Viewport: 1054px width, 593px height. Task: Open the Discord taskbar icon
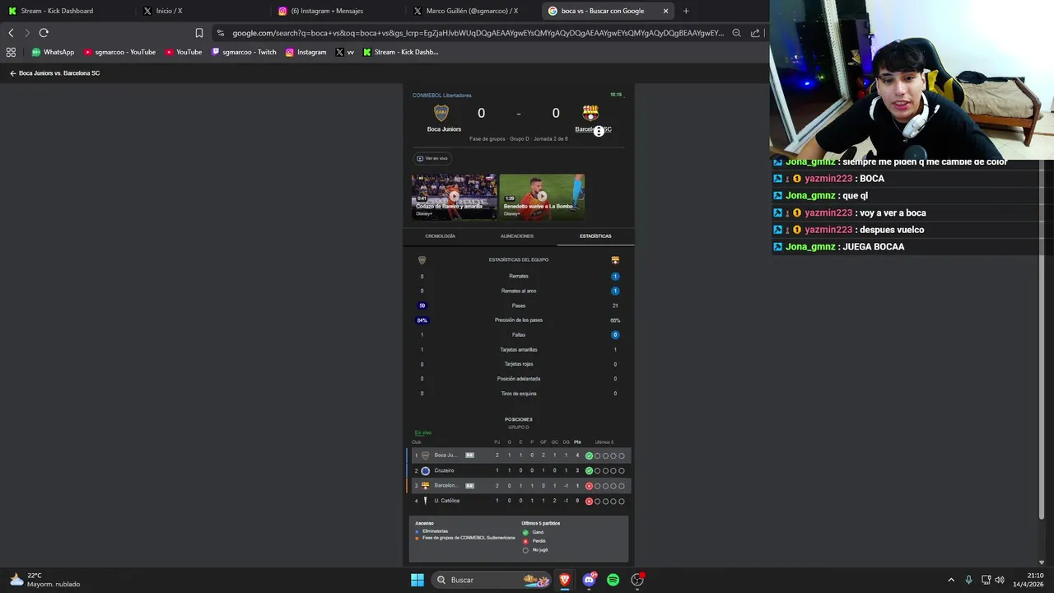tap(589, 580)
